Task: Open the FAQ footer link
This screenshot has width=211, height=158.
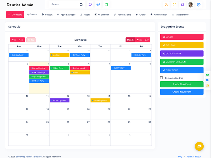Action: pos(180,156)
